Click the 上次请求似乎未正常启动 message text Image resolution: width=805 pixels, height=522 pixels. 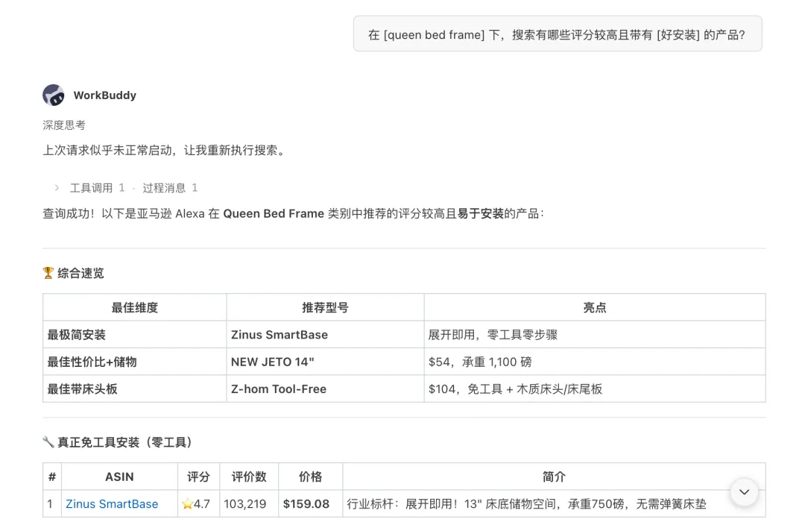coord(164,151)
